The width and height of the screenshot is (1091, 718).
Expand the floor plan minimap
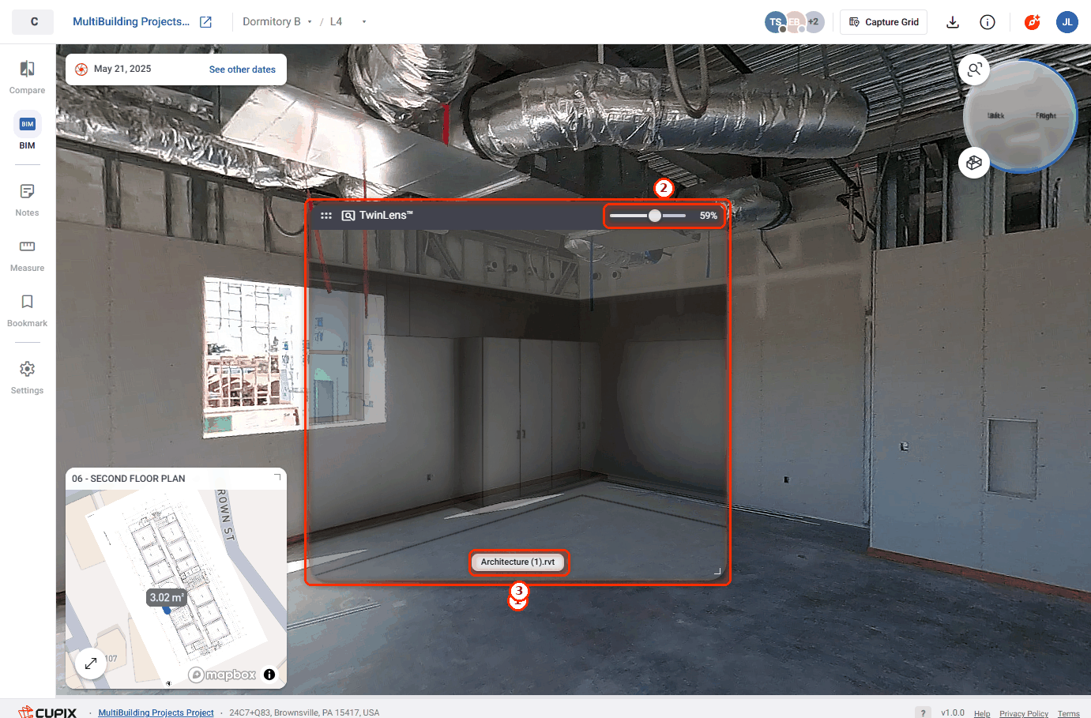(91, 663)
